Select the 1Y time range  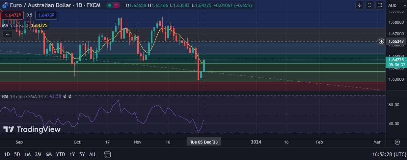[x=72, y=154]
